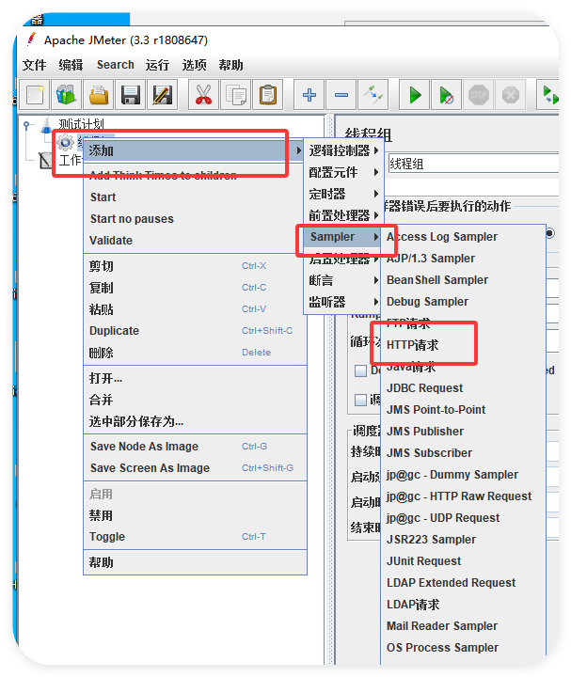Image resolution: width=571 pixels, height=677 pixels.
Task: Click Start in the context menu
Action: (x=195, y=197)
